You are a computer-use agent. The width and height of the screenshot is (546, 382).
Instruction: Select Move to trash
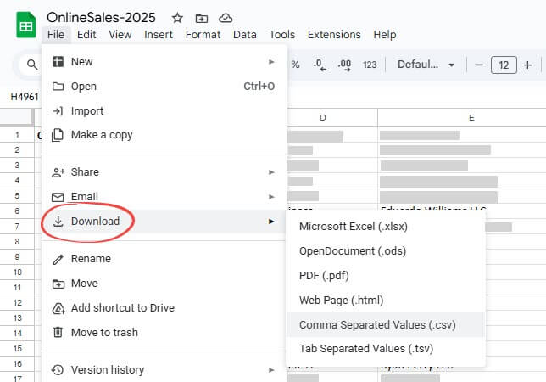tap(164, 332)
